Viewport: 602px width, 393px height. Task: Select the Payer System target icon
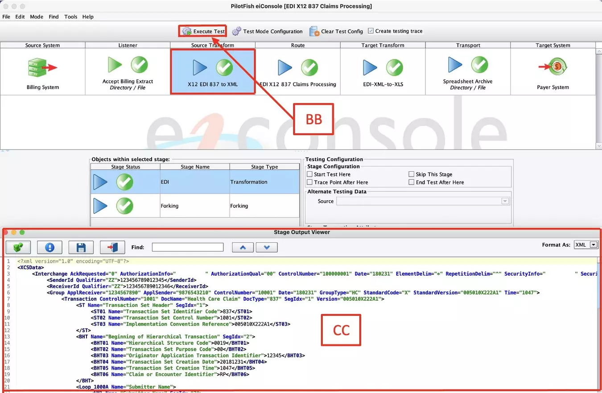point(553,67)
